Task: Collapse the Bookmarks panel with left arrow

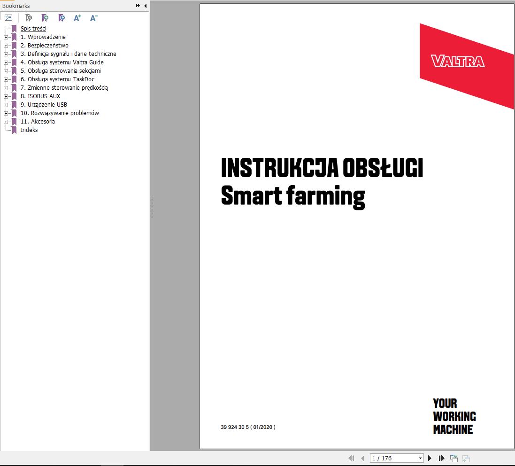Action: tap(145, 6)
